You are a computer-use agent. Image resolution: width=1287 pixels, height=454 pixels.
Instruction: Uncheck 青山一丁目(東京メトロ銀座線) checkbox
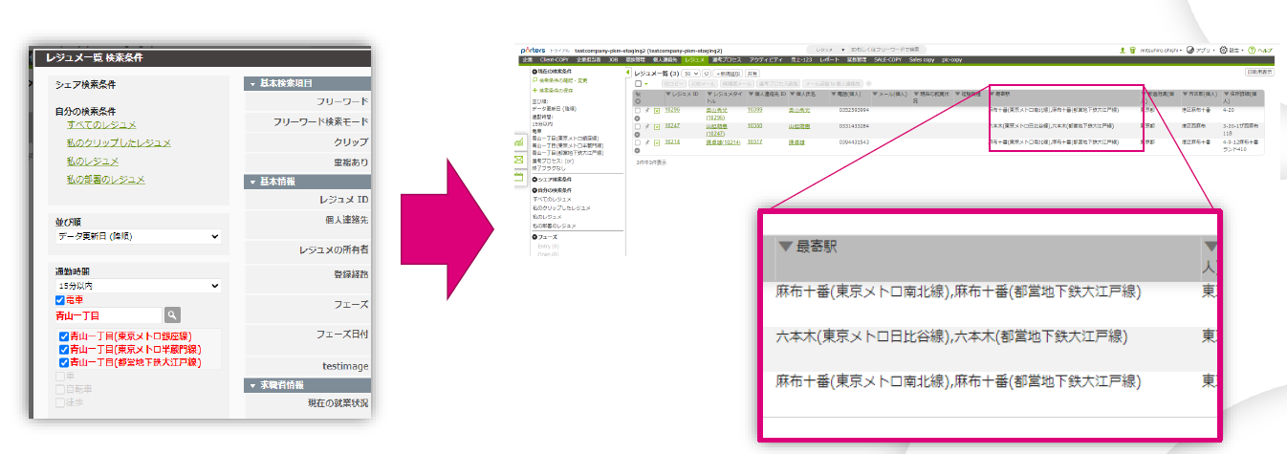click(64, 336)
